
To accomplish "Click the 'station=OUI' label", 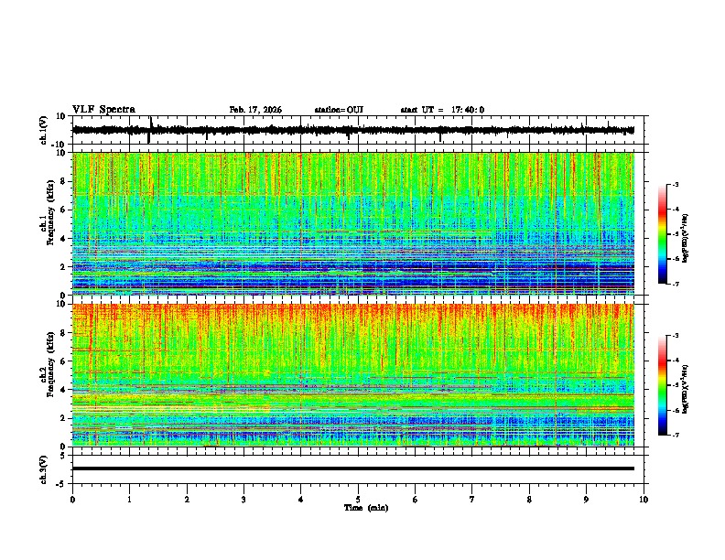I will (339, 110).
